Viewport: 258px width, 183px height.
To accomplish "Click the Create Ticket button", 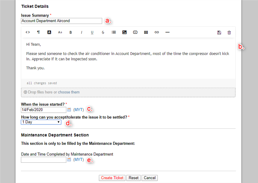I will tap(112, 178).
